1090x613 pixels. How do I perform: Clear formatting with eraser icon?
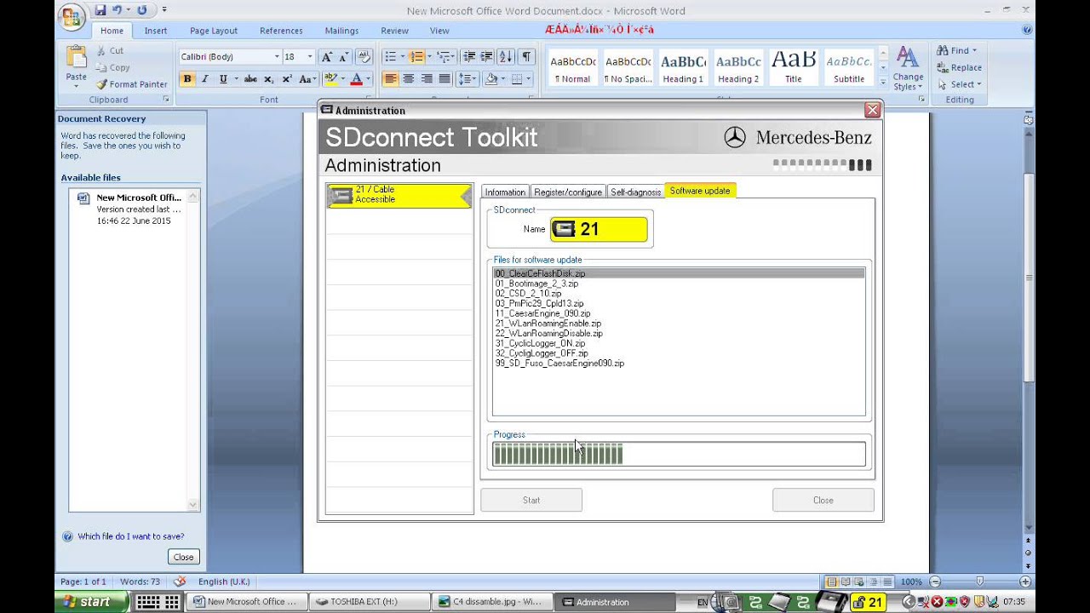click(364, 57)
